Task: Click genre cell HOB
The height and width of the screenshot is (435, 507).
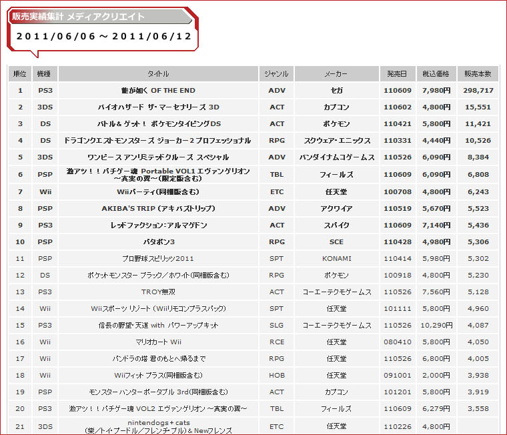Action: 277,375
